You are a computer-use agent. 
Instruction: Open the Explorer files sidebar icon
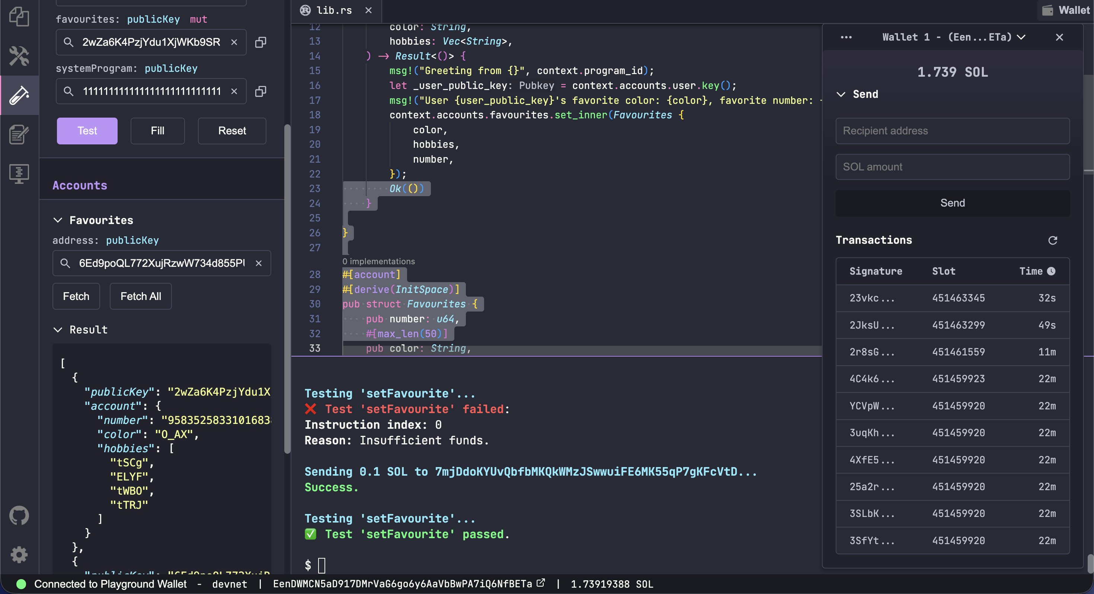19,17
